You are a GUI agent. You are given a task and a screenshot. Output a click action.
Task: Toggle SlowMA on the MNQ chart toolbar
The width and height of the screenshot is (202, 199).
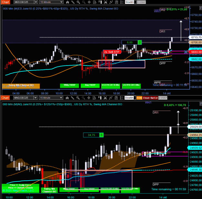coord(130,98)
